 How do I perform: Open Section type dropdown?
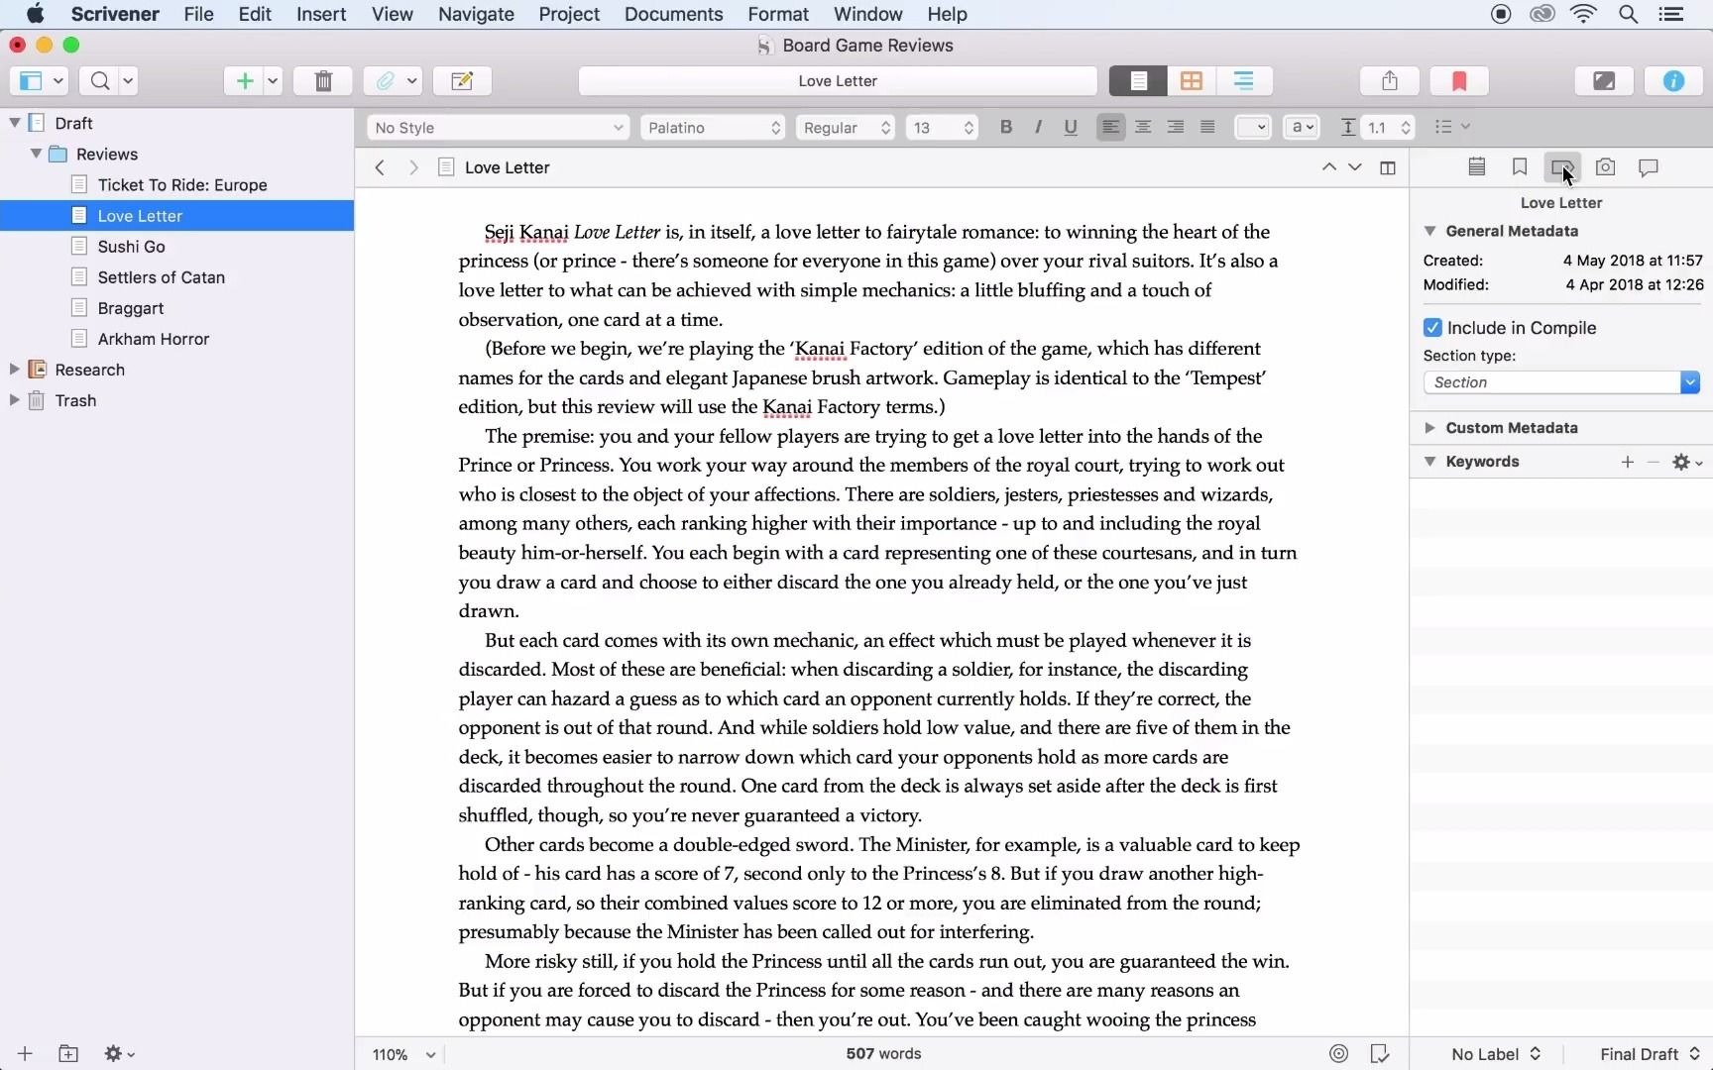[1561, 382]
